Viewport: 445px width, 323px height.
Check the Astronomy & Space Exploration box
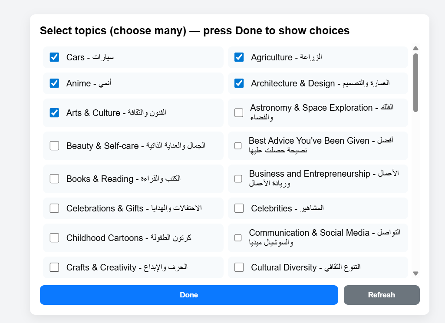point(239,113)
